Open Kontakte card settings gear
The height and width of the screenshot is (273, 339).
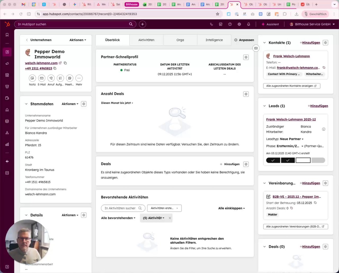click(x=325, y=43)
